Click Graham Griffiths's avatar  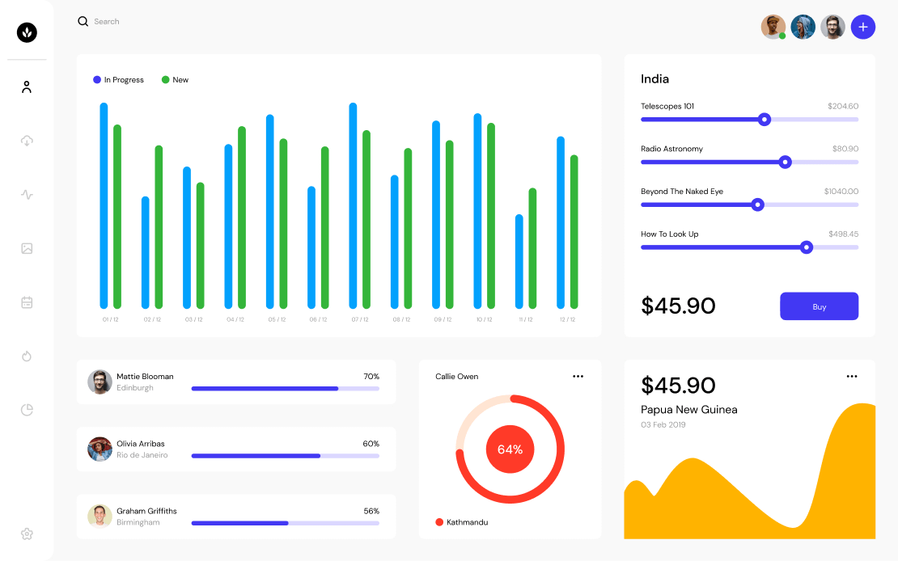[x=100, y=517]
